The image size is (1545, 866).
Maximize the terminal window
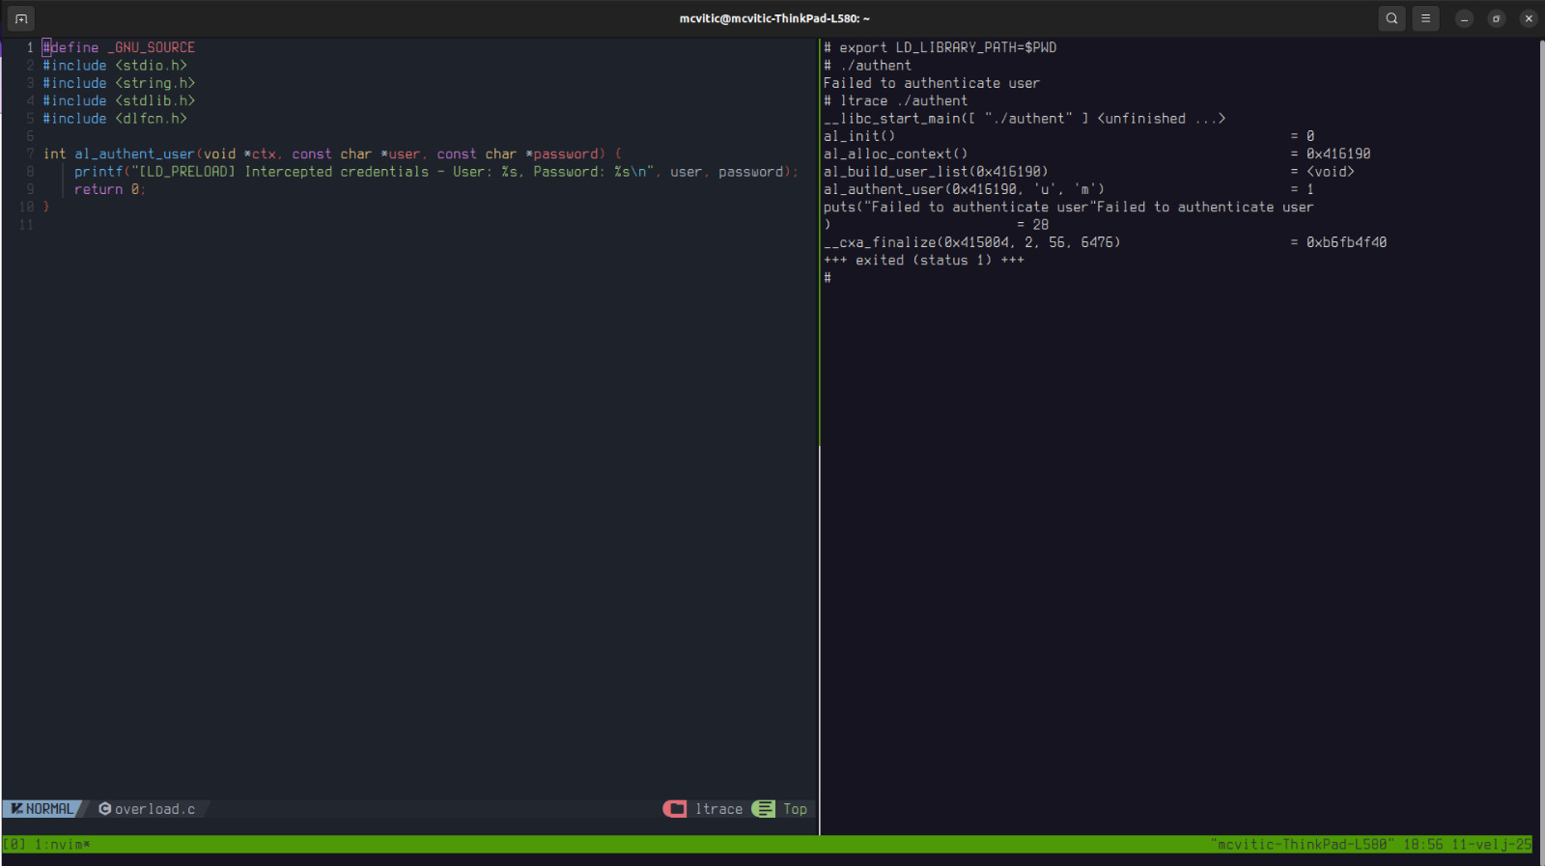point(1496,18)
